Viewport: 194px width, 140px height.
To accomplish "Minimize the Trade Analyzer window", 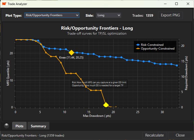I will [x=165, y=4].
